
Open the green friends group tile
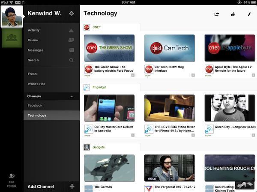point(12,38)
